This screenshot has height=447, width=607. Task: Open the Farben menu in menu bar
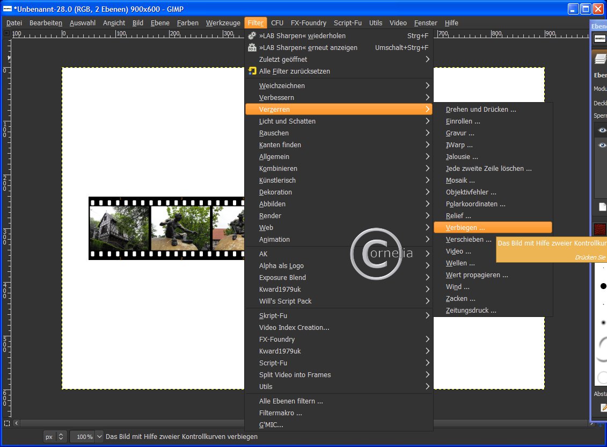[x=187, y=23]
